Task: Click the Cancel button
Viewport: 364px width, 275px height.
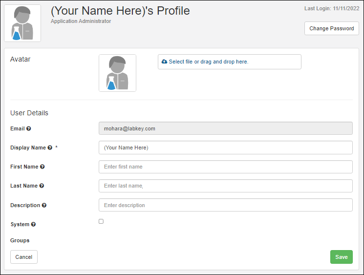Action: pyautogui.click(x=24, y=257)
